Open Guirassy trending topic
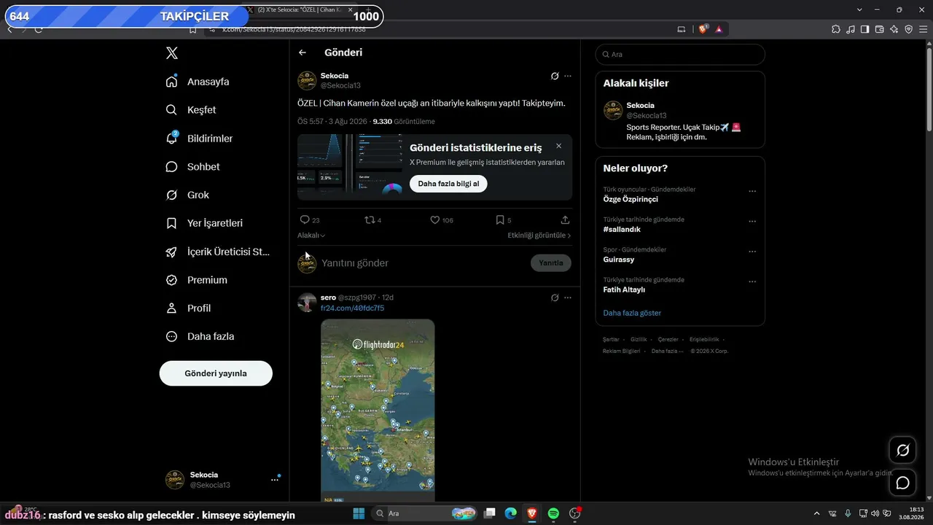The width and height of the screenshot is (933, 525). tap(619, 260)
